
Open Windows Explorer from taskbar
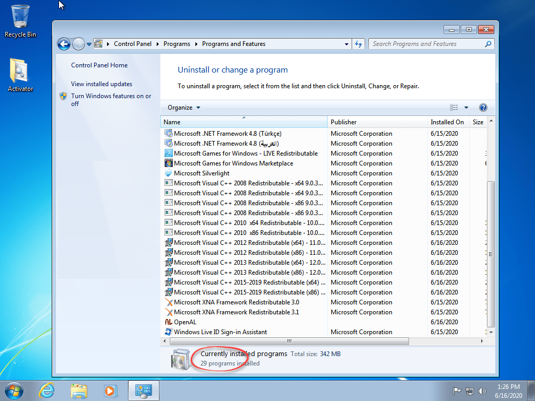pyautogui.click(x=79, y=391)
